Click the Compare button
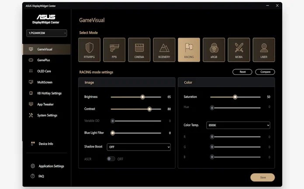 (265, 72)
